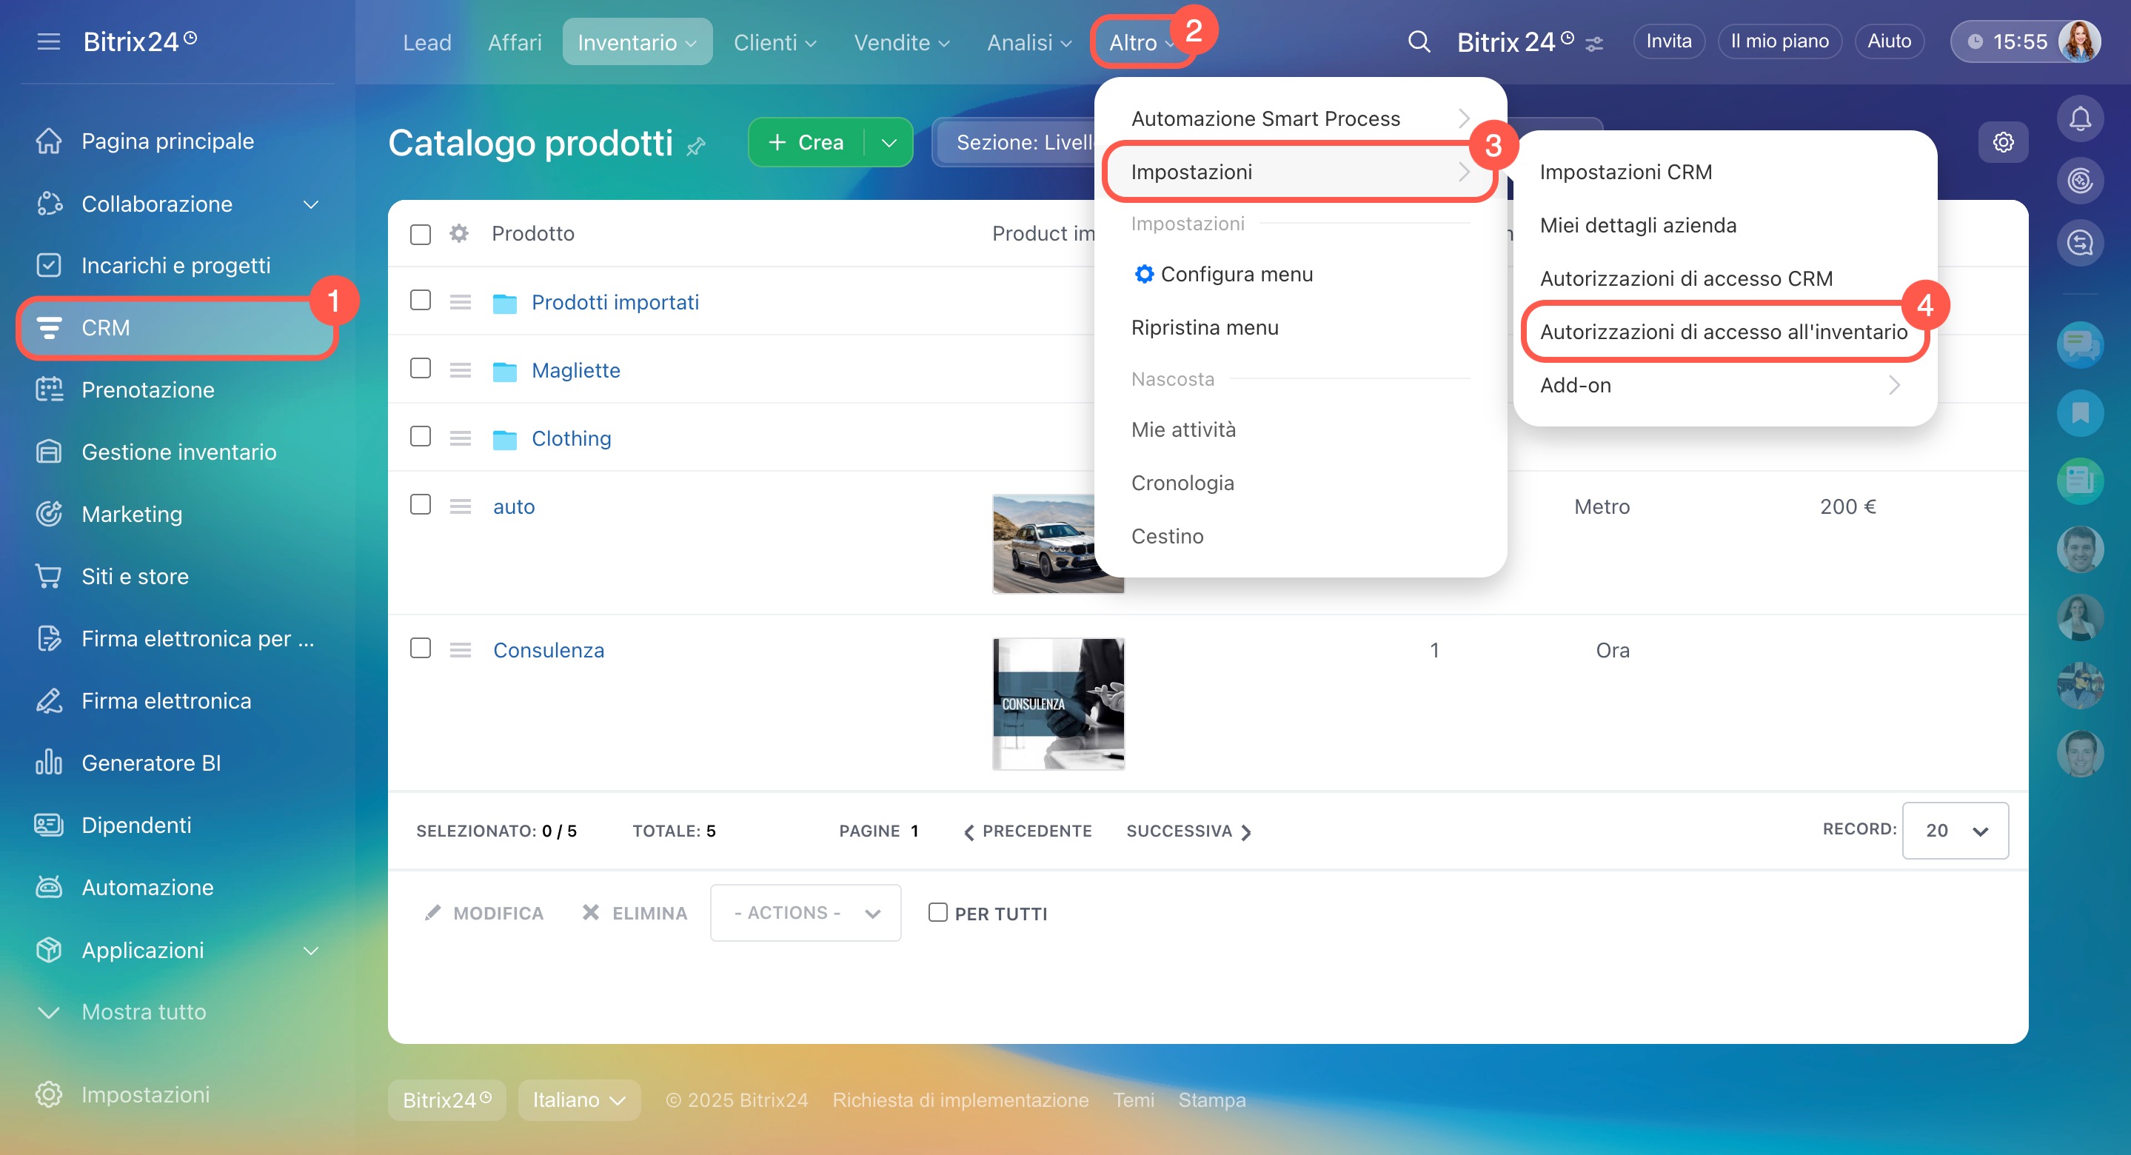2131x1155 pixels.
Task: Open catalog settings gear button
Action: pyautogui.click(x=2003, y=142)
